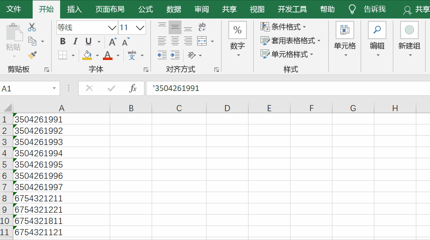The height and width of the screenshot is (240, 430).
Task: Apply red font color
Action: 107,55
